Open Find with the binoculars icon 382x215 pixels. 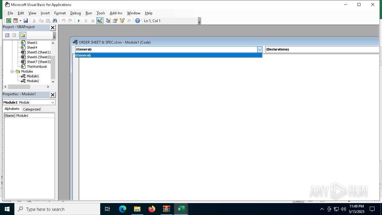55,21
